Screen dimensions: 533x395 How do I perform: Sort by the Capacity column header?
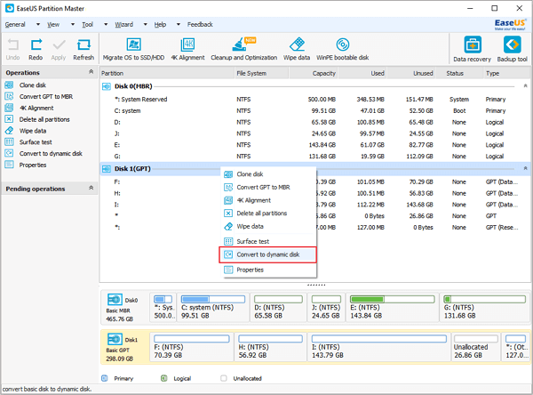click(x=314, y=73)
